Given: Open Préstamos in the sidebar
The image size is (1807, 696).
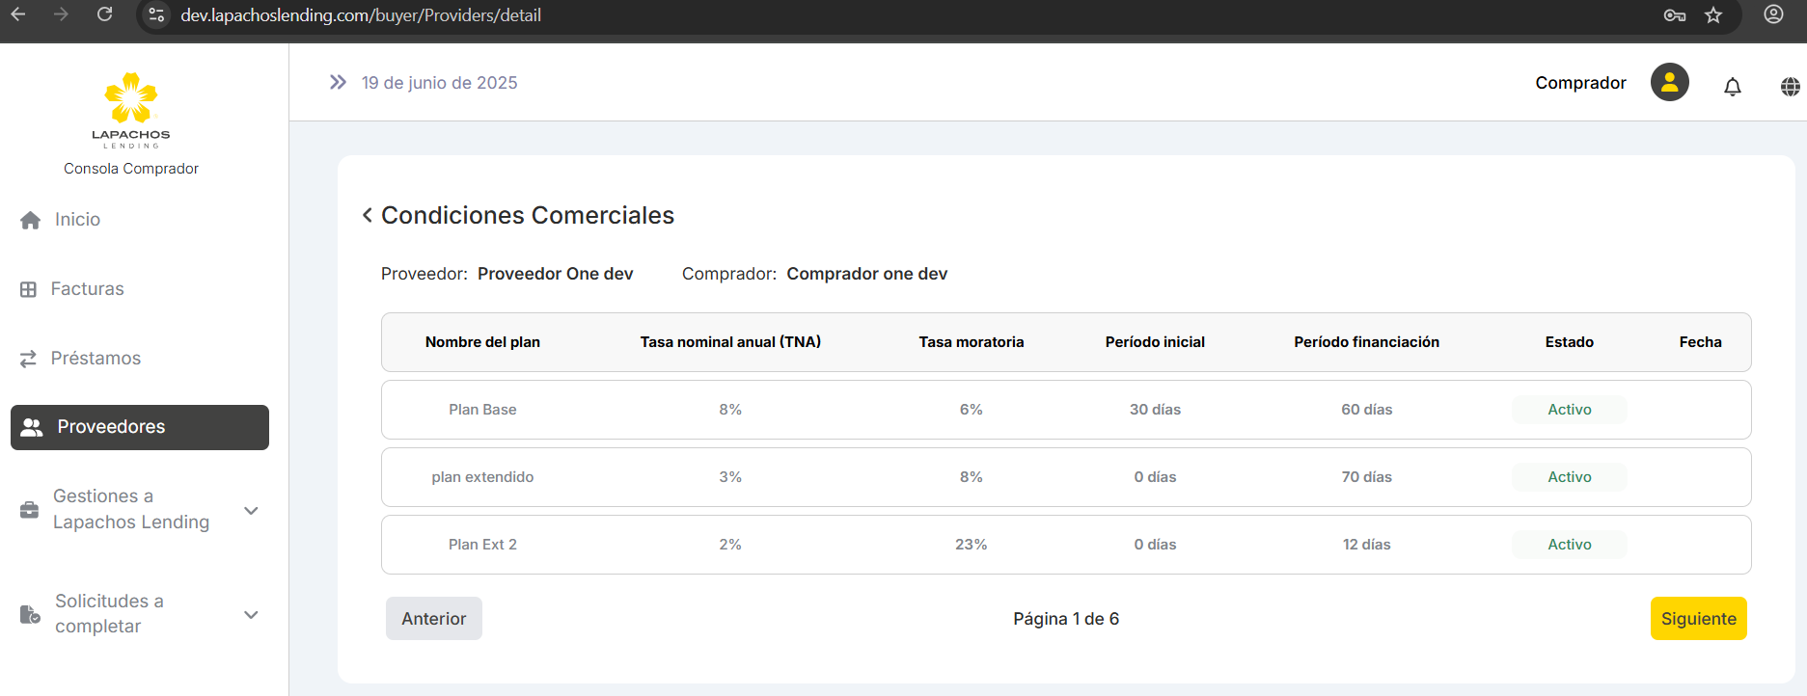Looking at the screenshot, I should [x=95, y=359].
